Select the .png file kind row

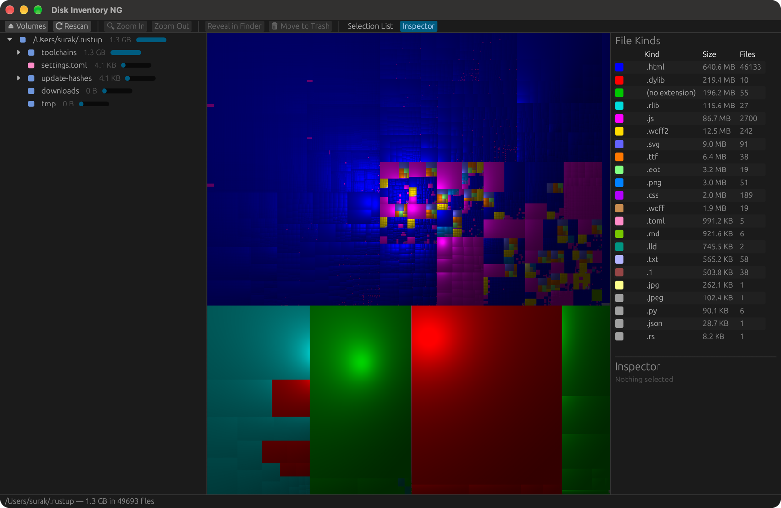tap(690, 183)
